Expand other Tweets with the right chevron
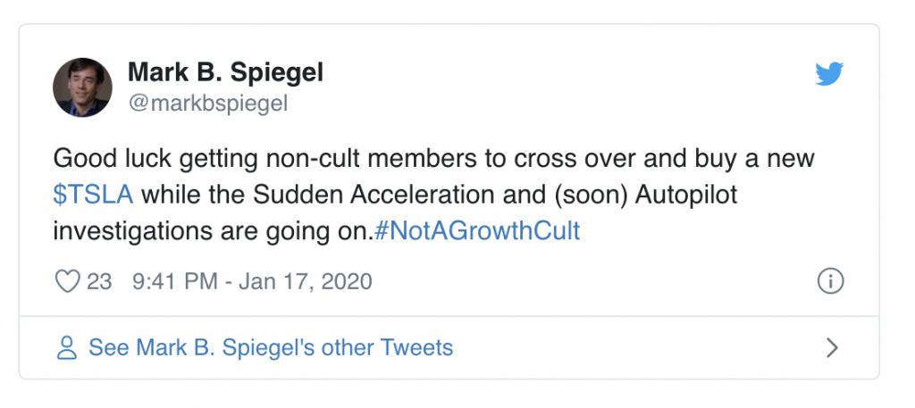Image resolution: width=915 pixels, height=408 pixels. tap(832, 347)
